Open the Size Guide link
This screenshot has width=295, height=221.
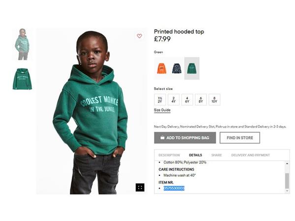click(x=162, y=110)
